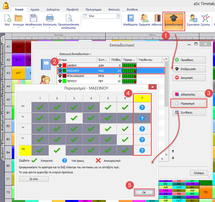215x202 pixels.
Task: Expand the Εκτύπωση dropdown arrow
Action: coord(50,28)
